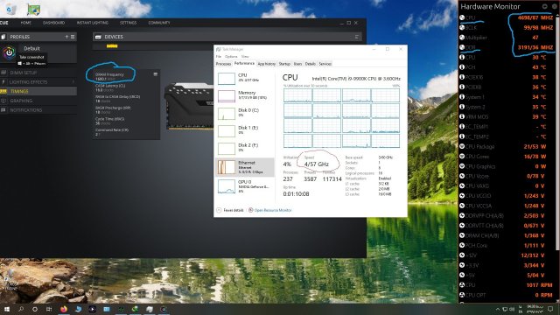The height and width of the screenshot is (315, 560).
Task: Click the PCH temperature icon
Action: [x=462, y=67]
